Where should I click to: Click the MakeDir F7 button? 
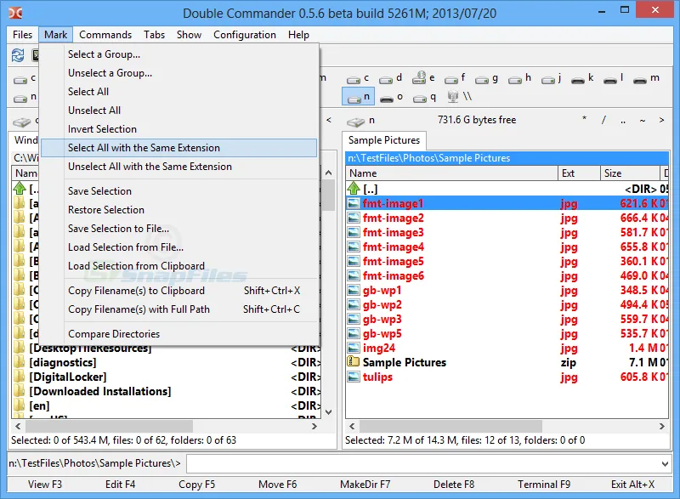click(365, 485)
